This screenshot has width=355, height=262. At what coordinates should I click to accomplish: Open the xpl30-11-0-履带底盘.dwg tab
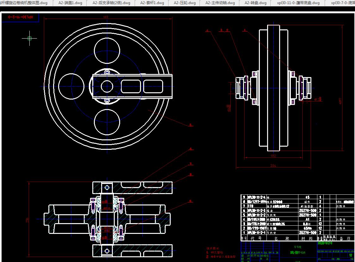pyautogui.click(x=298, y=3)
